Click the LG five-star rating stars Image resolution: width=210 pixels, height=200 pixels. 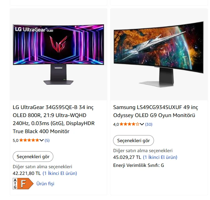(29, 140)
